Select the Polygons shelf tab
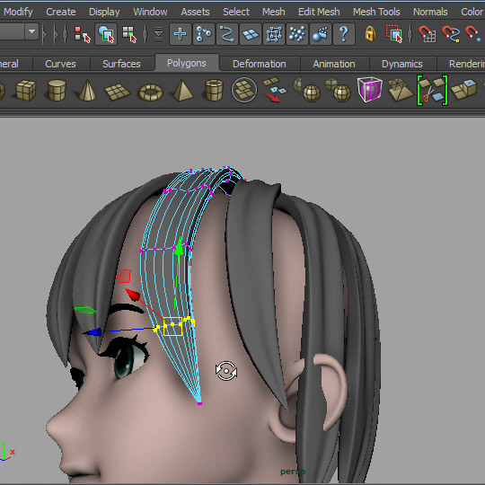The image size is (485, 485). 187,63
